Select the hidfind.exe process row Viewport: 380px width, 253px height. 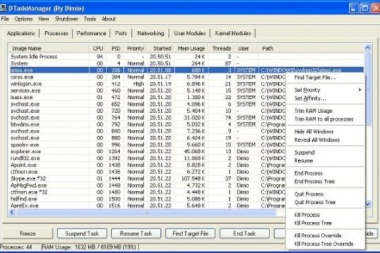147,199
